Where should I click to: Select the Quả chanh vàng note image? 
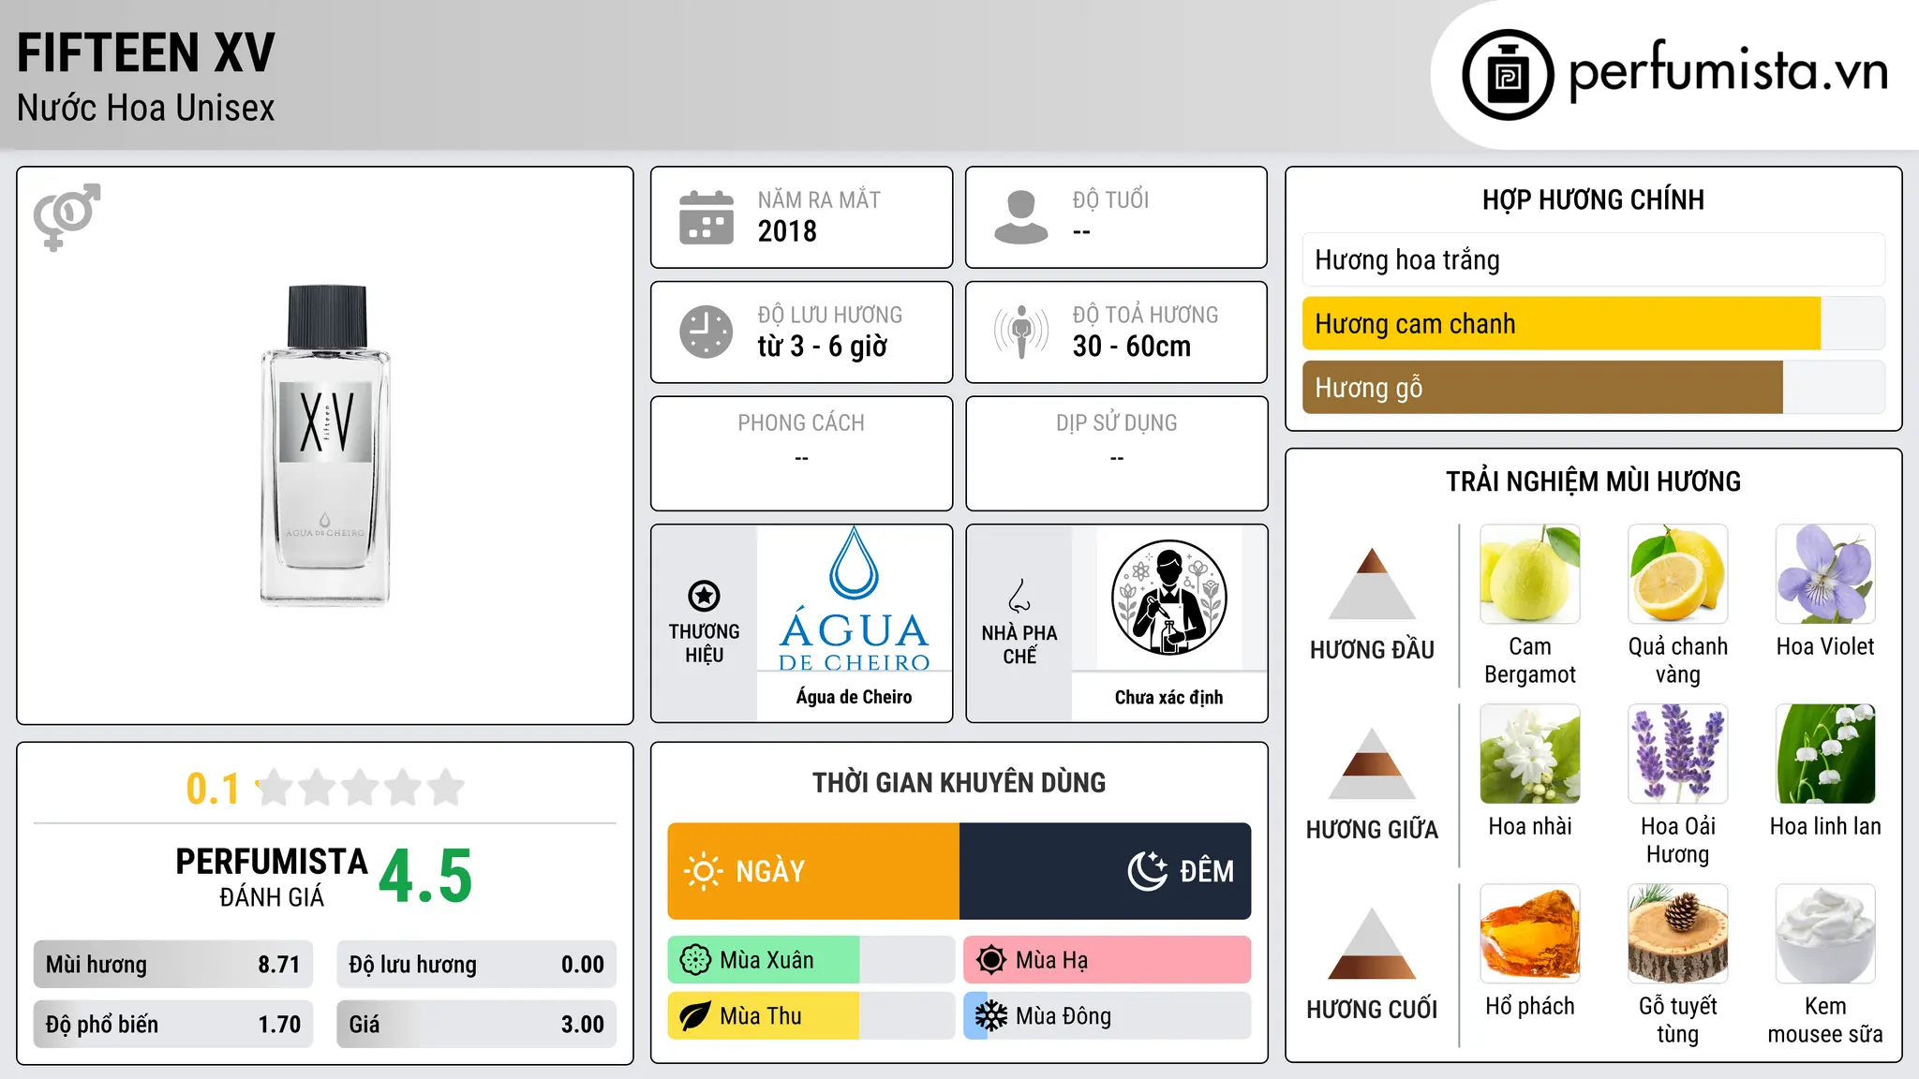1677,574
